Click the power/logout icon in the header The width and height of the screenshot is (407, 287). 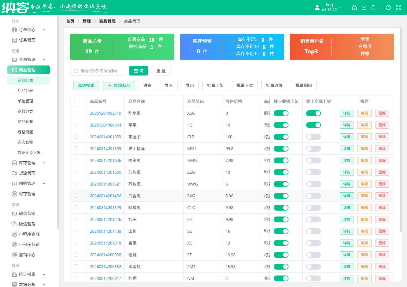[x=388, y=7]
